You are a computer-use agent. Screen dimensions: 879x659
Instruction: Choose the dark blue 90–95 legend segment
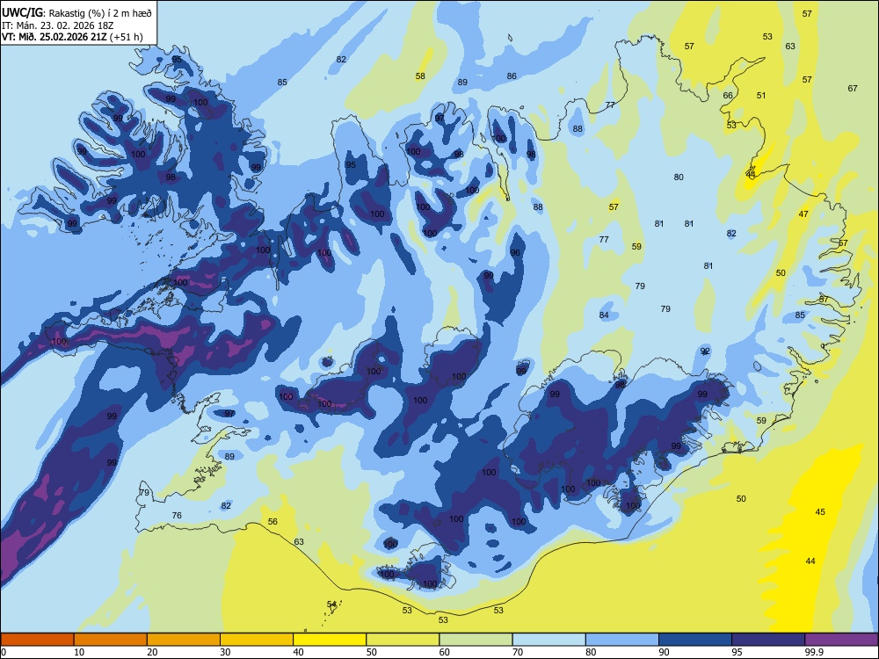pos(695,640)
